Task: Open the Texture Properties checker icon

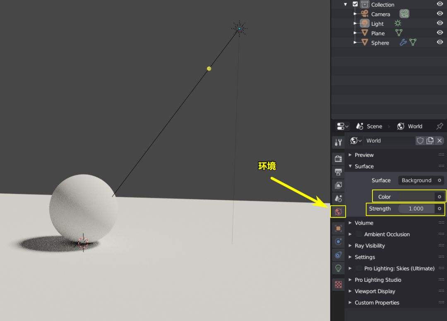Action: pyautogui.click(x=338, y=284)
